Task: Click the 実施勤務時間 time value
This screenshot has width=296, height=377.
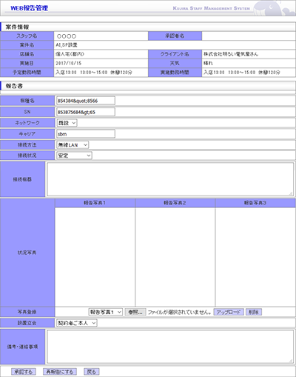Action: tap(242, 73)
